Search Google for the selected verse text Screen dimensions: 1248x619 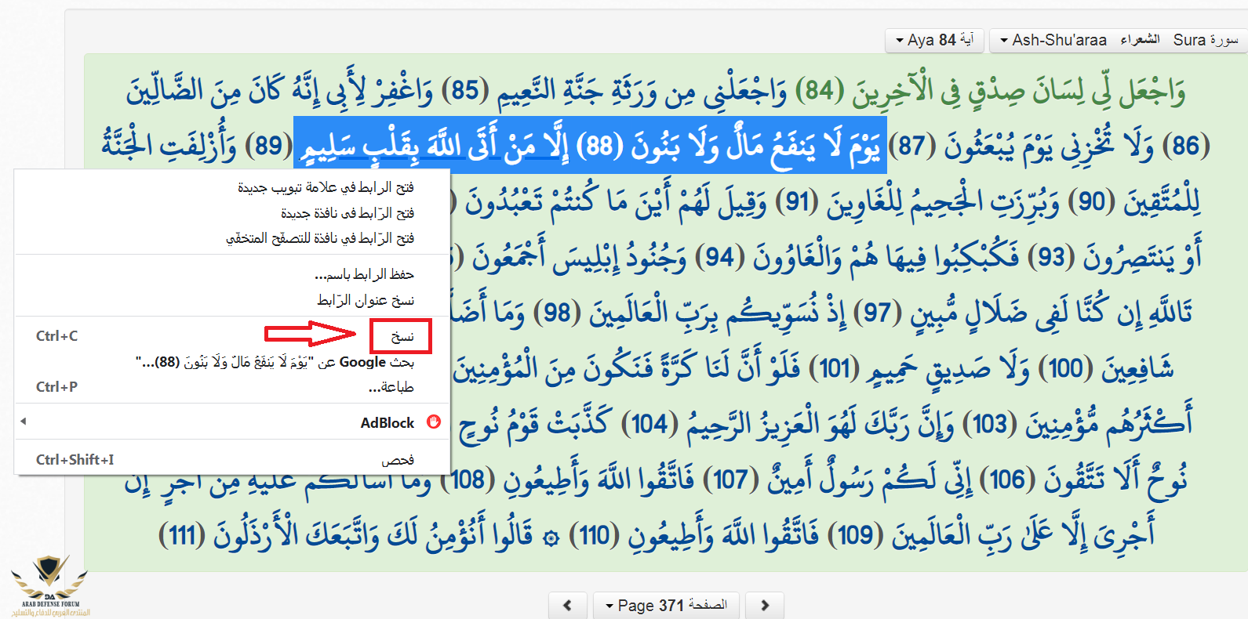(275, 362)
